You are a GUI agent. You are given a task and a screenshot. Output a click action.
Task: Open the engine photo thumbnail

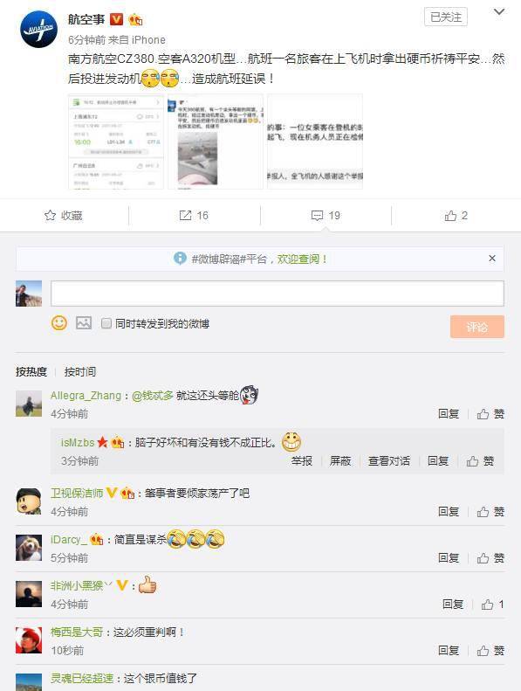coord(216,142)
